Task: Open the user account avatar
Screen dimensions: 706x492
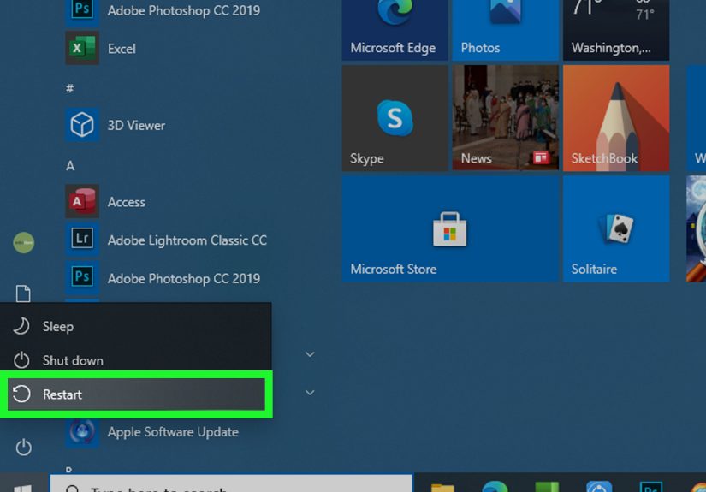Action: 23,243
